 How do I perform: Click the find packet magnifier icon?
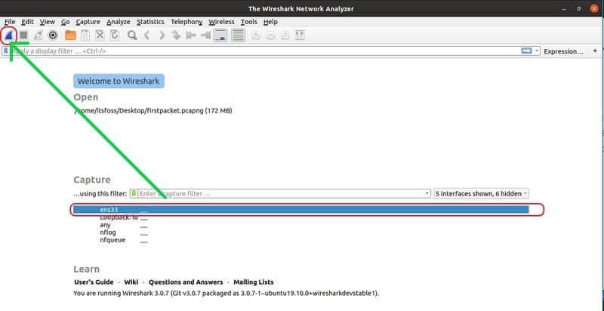(132, 35)
